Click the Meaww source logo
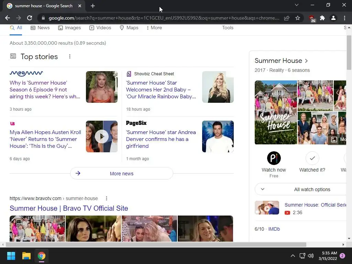Screen dimensions: 352x264 pyautogui.click(x=26, y=73)
